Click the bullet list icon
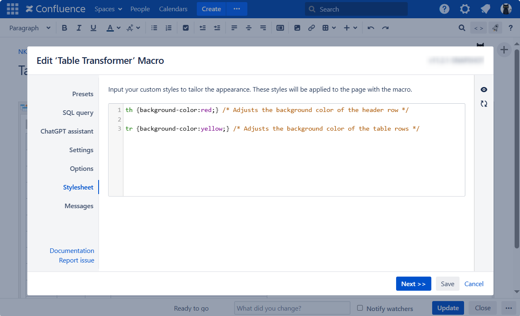 [154, 28]
